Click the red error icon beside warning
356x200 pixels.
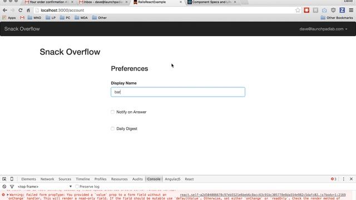pos(3,195)
